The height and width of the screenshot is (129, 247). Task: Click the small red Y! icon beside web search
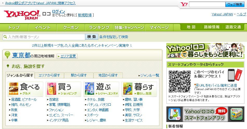(x=184, y=4)
